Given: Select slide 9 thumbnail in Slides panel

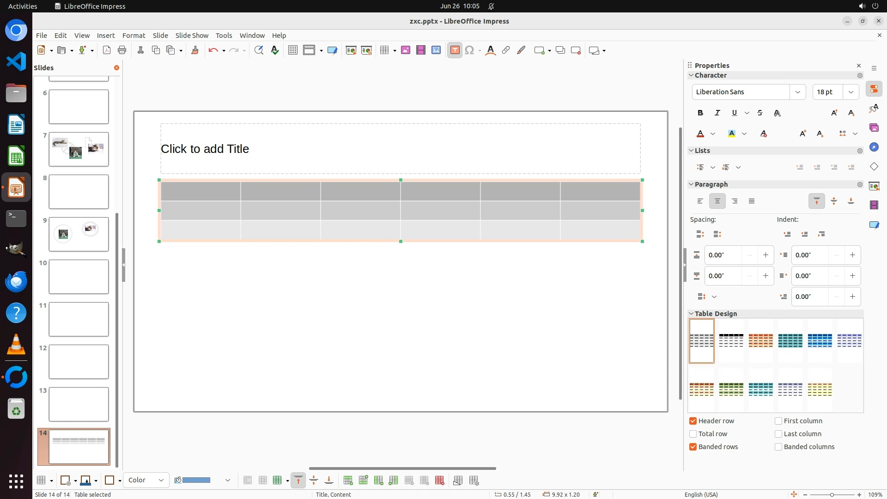Looking at the screenshot, I should (x=79, y=234).
